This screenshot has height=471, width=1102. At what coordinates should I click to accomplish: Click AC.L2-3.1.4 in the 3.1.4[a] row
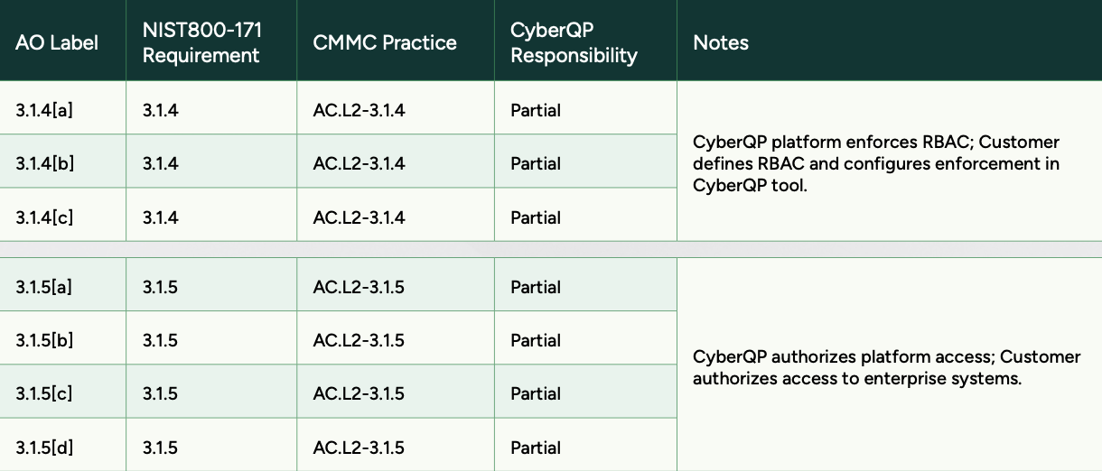click(359, 110)
